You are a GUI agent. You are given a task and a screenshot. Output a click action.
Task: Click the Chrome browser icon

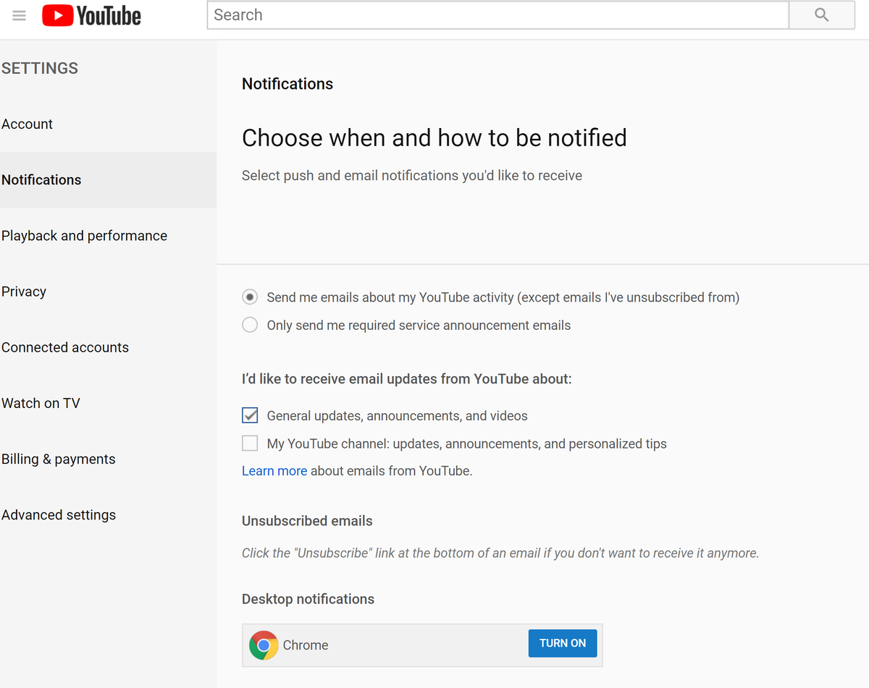pos(264,645)
